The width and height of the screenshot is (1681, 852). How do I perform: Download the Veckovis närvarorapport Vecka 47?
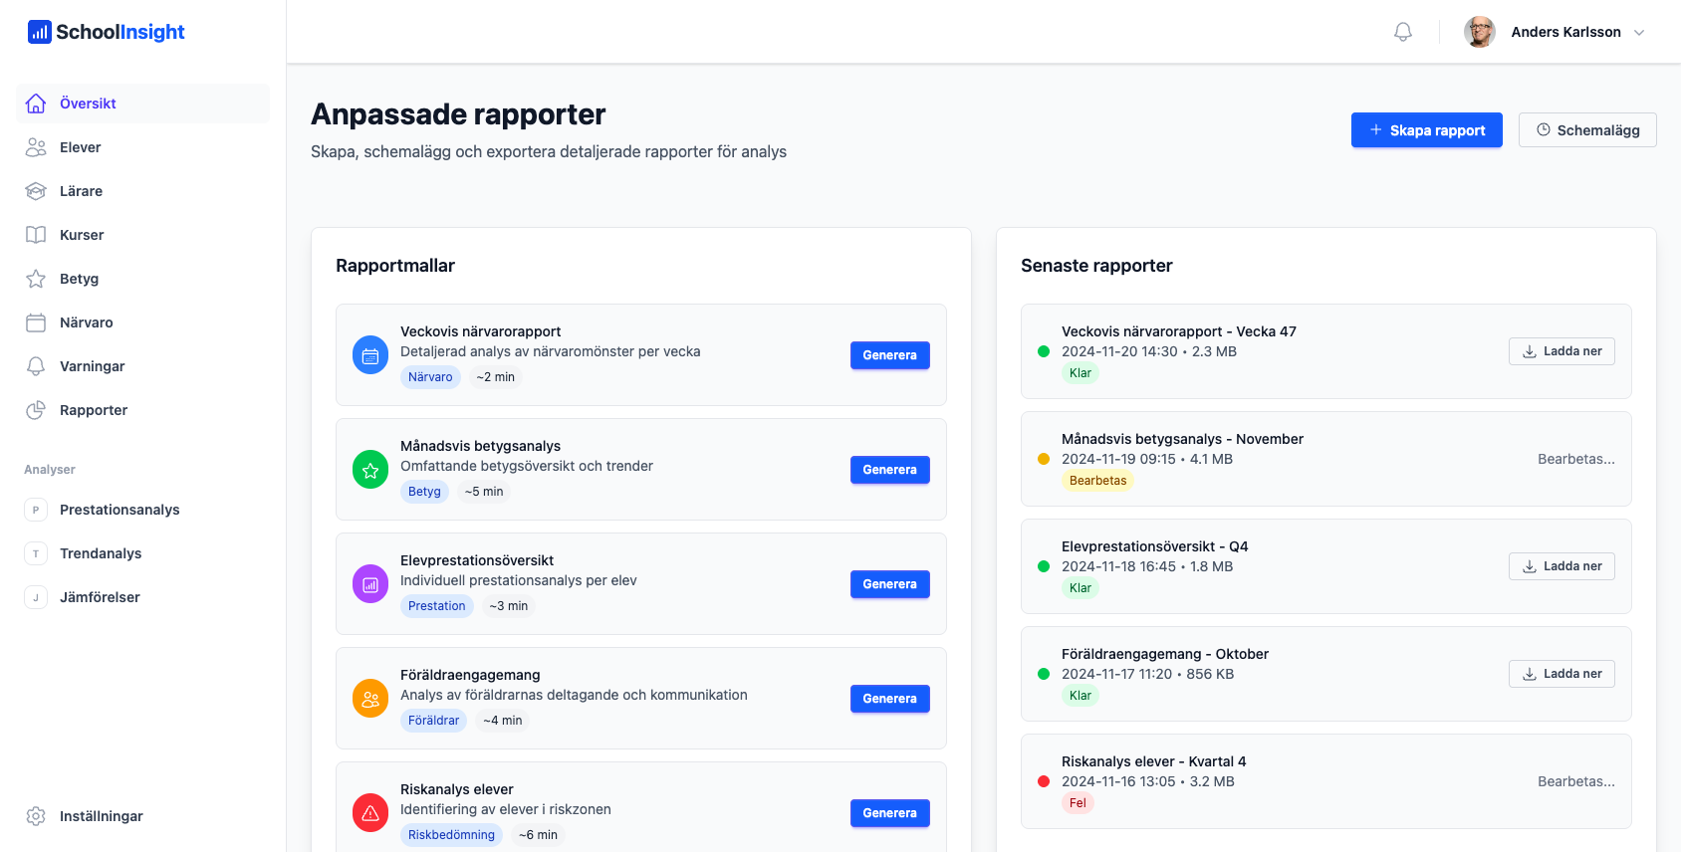pyautogui.click(x=1561, y=351)
